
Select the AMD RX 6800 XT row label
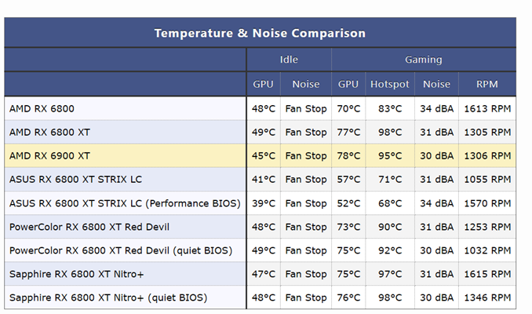[x=49, y=132]
